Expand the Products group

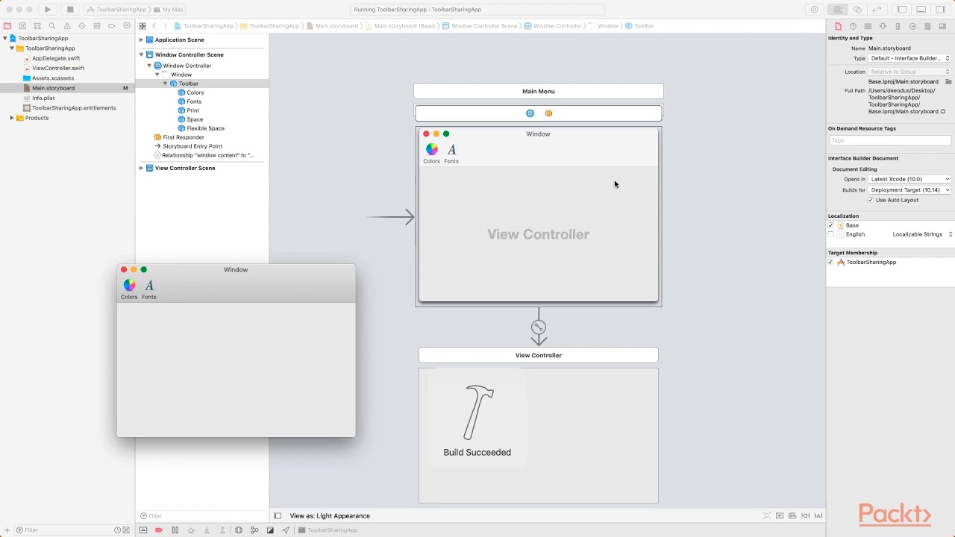[12, 118]
